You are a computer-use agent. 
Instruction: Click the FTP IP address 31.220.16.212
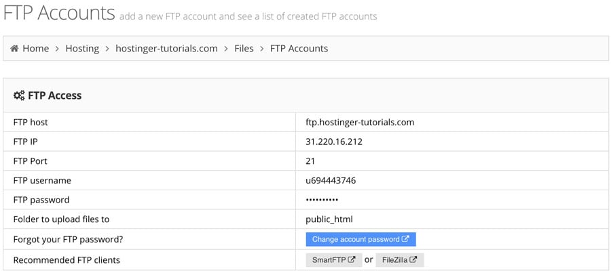click(x=334, y=142)
